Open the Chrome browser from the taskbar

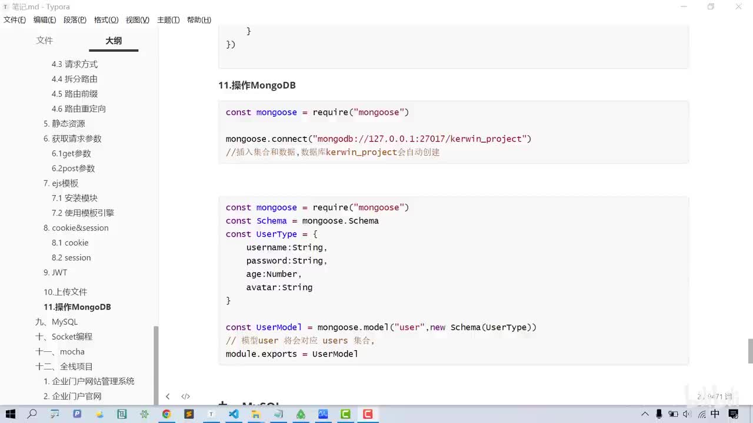[166, 414]
